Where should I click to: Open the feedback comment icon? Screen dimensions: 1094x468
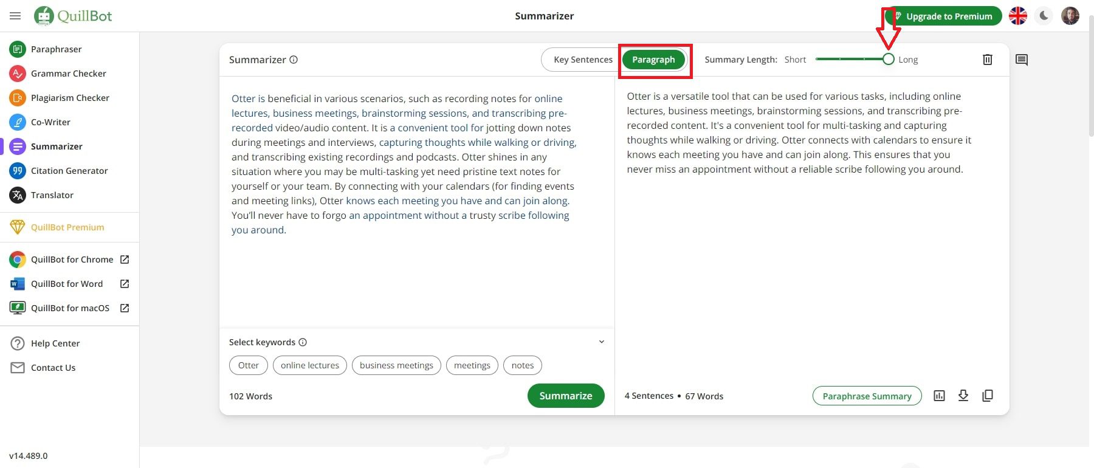pos(1022,60)
